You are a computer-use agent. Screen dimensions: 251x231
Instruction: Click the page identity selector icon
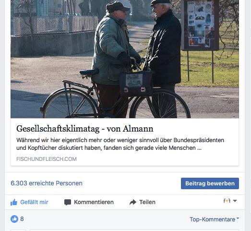(227, 201)
